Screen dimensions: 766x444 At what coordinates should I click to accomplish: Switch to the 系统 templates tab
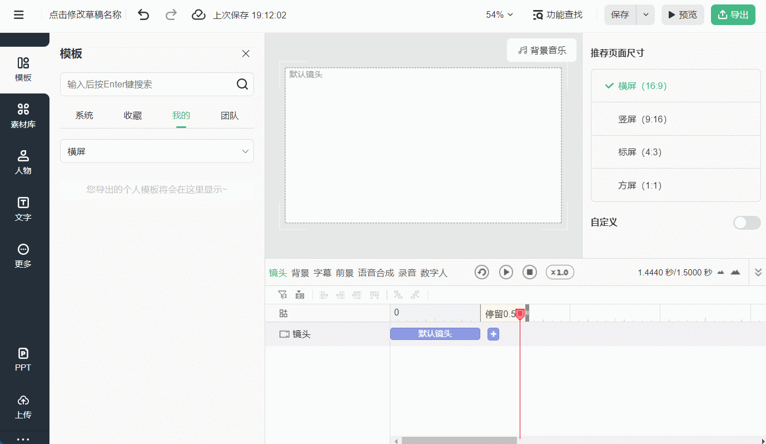84,116
